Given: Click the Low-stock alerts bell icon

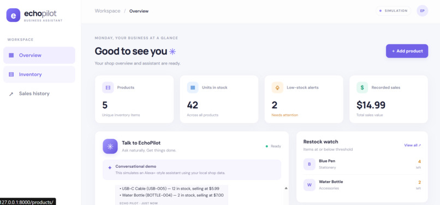Looking at the screenshot, I should 277,87.
